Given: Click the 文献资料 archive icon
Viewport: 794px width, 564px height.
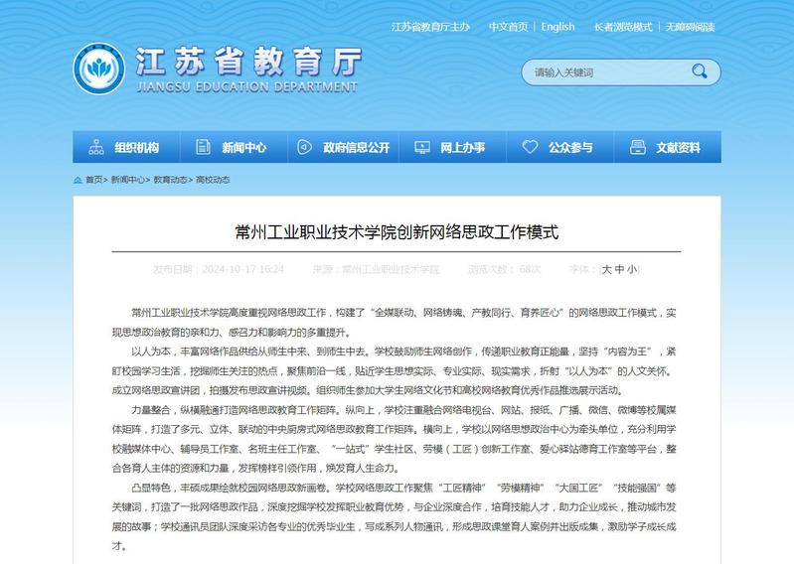Looking at the screenshot, I should tap(637, 148).
